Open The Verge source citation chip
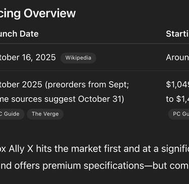Screen dimensions: 189x184 click(45, 114)
